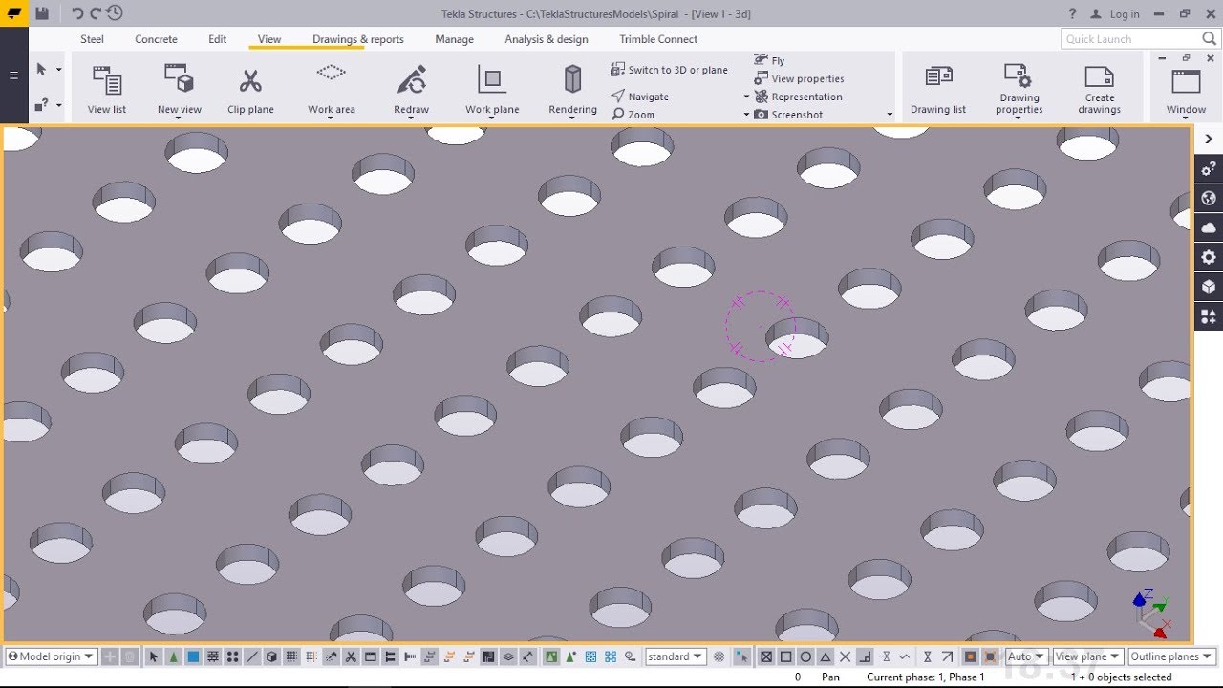Click in the Quick Launch search field

click(x=1140, y=39)
